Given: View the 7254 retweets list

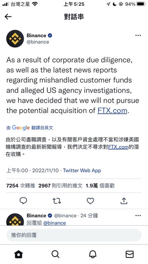Looking at the screenshot, I should 21,186.
